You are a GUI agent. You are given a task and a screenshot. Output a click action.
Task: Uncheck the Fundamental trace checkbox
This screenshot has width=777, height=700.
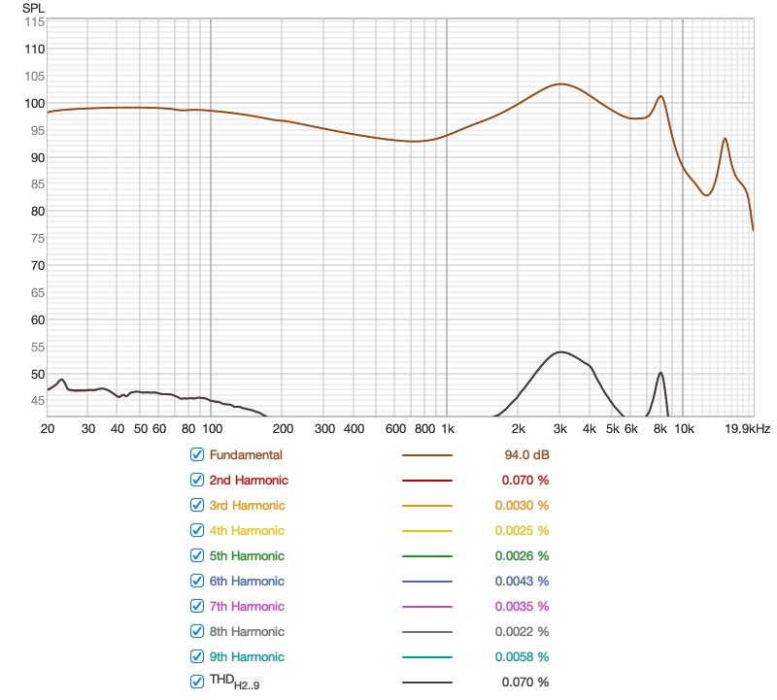pyautogui.click(x=197, y=454)
